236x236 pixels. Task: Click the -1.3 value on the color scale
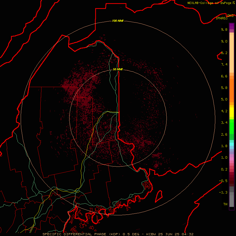(223, 192)
